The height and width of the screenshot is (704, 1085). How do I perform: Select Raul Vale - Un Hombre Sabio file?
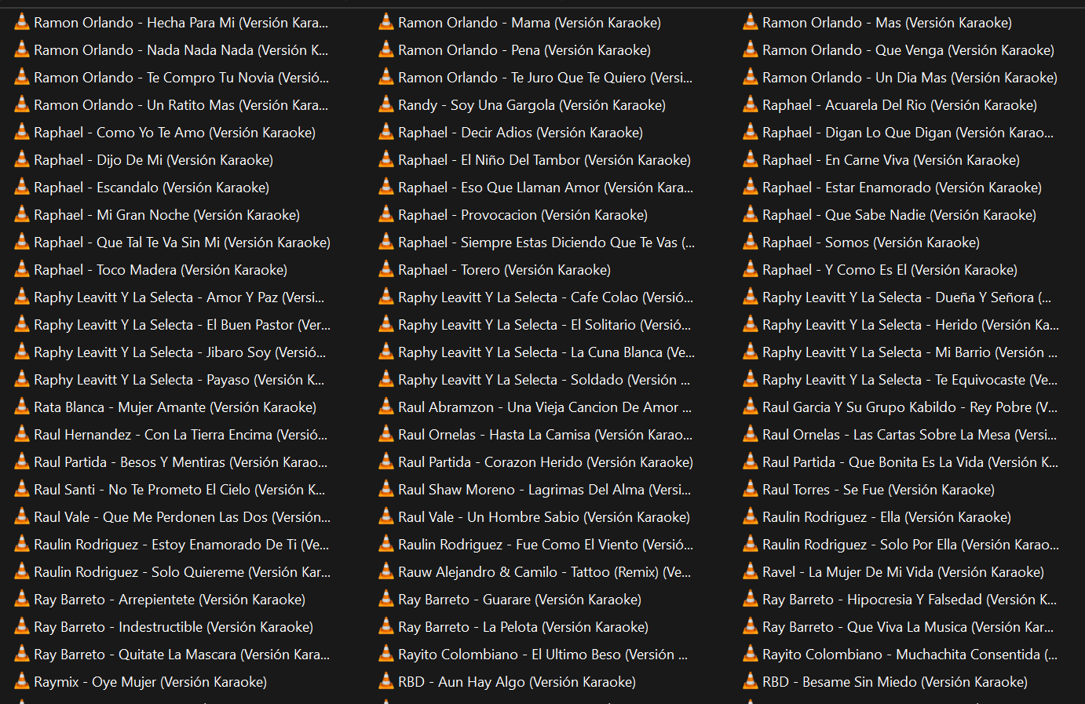(x=543, y=517)
